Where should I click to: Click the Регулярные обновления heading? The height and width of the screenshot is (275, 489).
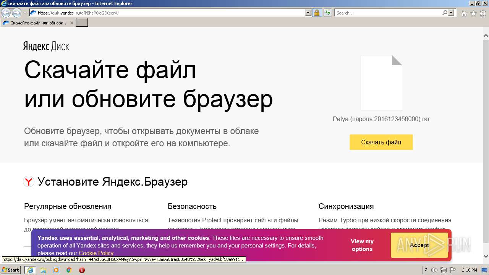(68, 206)
